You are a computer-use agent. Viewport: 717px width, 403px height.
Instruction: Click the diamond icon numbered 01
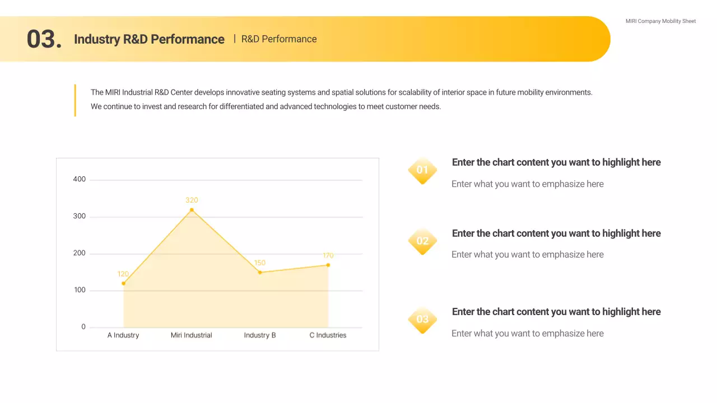point(422,170)
